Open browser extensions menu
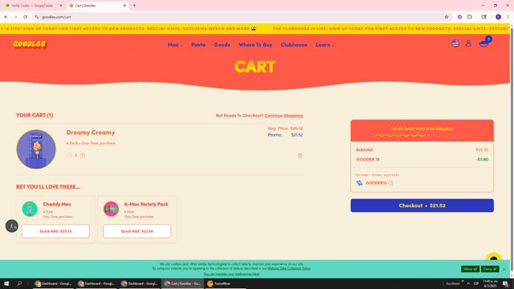 pyautogui.click(x=469, y=17)
